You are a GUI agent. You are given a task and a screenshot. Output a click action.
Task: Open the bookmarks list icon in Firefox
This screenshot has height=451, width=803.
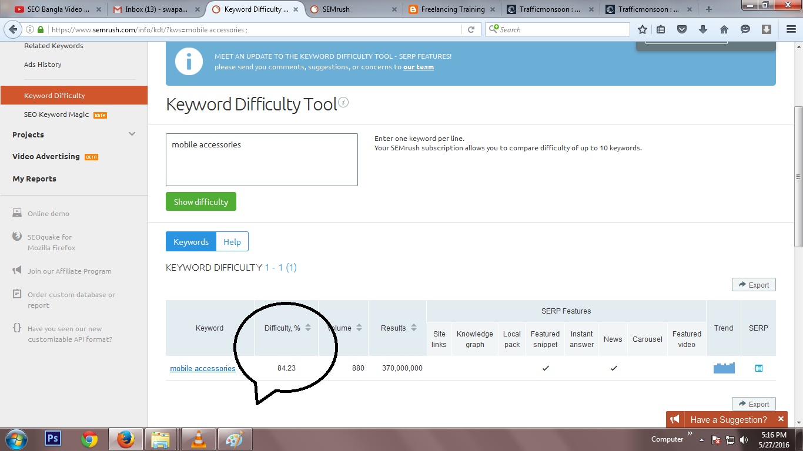(x=661, y=29)
